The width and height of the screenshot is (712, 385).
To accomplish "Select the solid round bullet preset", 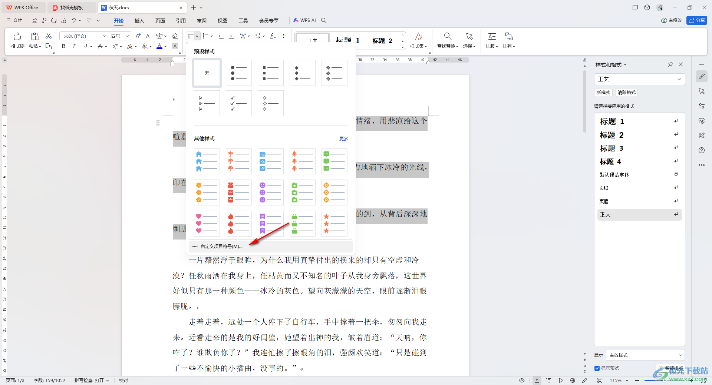I will coord(239,73).
